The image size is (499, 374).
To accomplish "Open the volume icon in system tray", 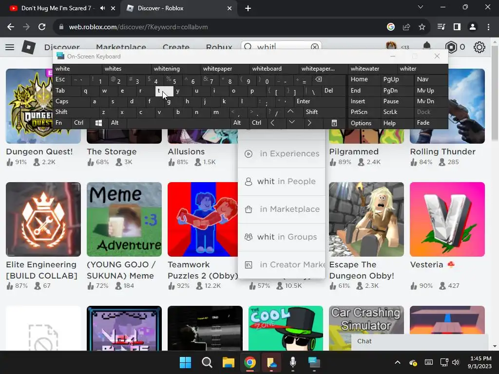I will pyautogui.click(x=456, y=362).
